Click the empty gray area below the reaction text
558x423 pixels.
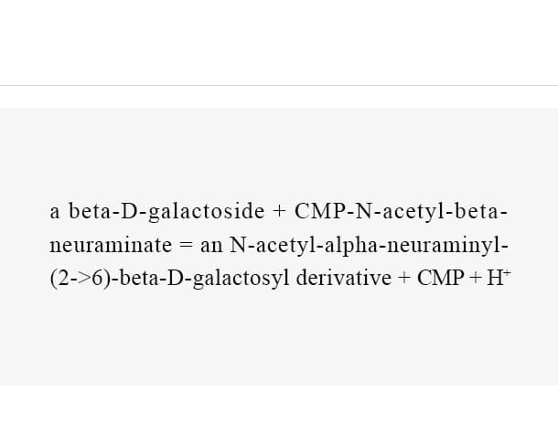tap(279, 338)
